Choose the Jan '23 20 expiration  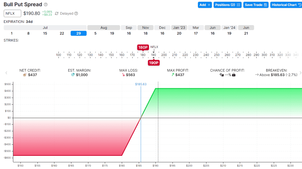179,33
